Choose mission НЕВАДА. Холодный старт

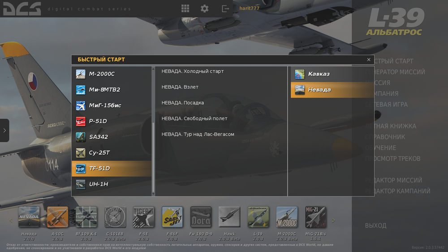(x=193, y=71)
